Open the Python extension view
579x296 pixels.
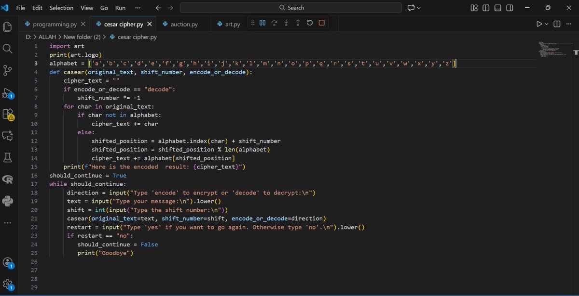point(7,201)
